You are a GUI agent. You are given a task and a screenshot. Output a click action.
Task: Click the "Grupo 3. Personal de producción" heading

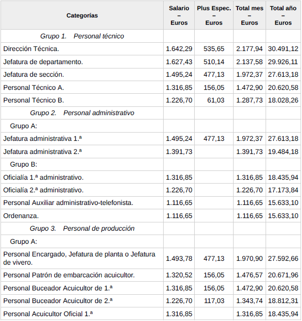coord(82,228)
